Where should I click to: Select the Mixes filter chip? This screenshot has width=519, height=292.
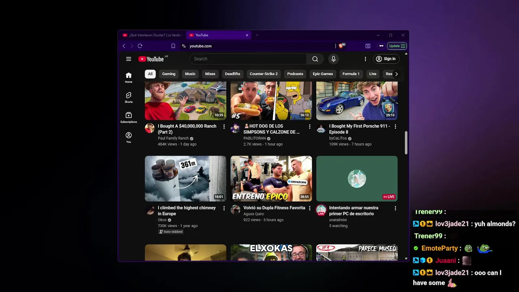pos(210,74)
